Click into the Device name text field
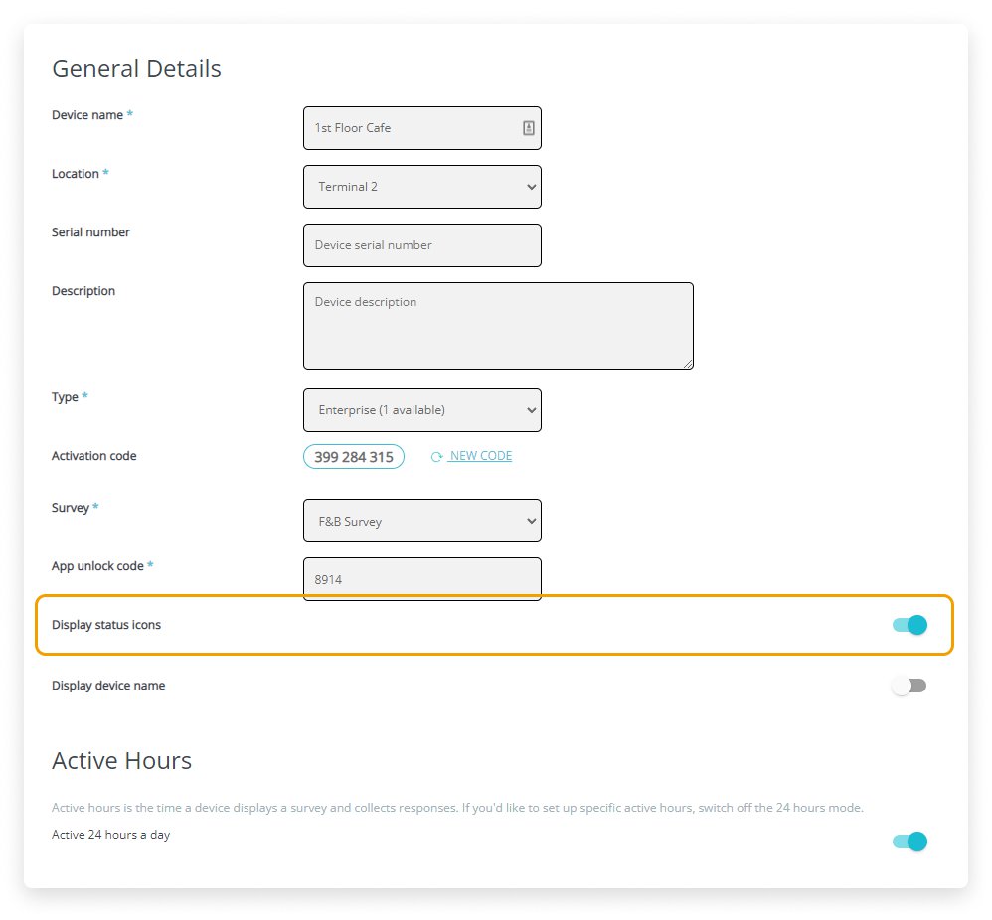The width and height of the screenshot is (992, 920). coord(412,128)
